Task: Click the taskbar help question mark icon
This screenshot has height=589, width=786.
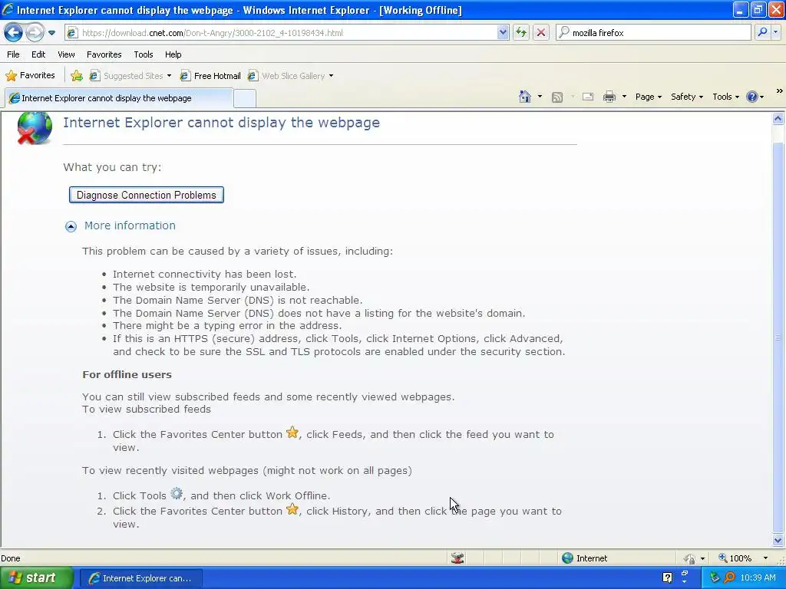Action: tap(667, 578)
